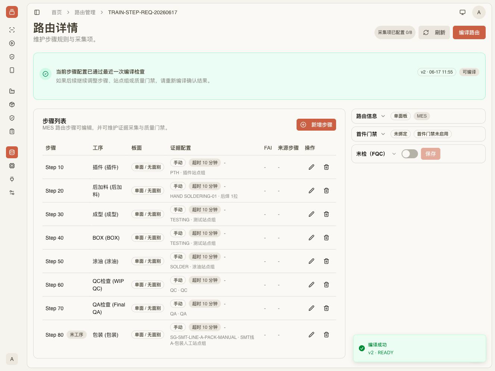The height and width of the screenshot is (371, 495).
Task: Delete Step 70 with trash icon
Action: pos(326,308)
